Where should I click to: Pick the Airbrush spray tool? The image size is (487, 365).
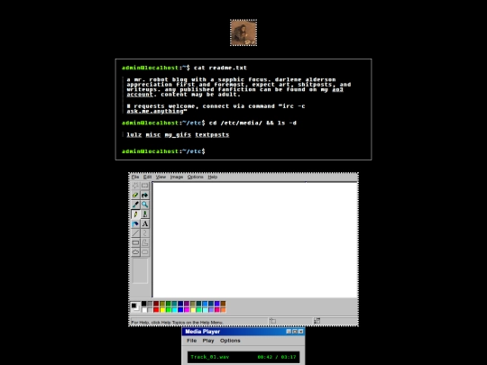point(135,224)
